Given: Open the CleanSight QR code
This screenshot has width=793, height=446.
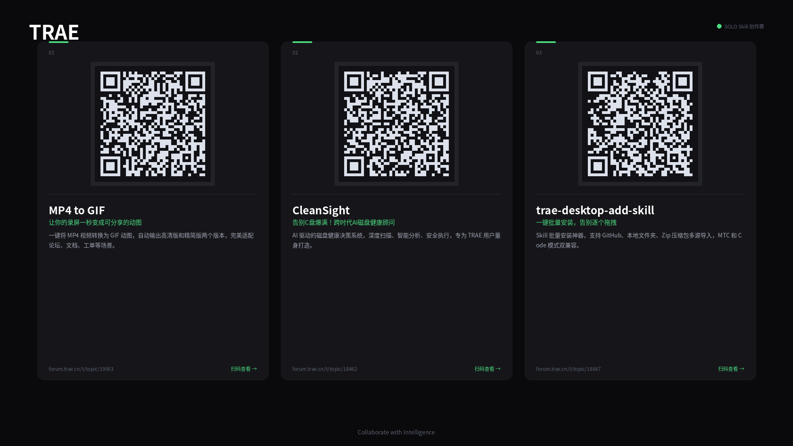Looking at the screenshot, I should tap(396, 124).
